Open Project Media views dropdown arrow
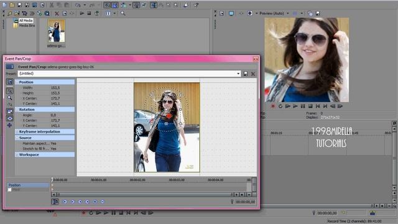The image size is (398, 224). [x=114, y=13]
